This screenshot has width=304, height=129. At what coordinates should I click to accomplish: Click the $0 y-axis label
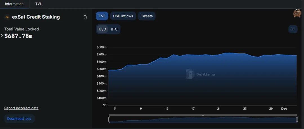(x=105, y=105)
